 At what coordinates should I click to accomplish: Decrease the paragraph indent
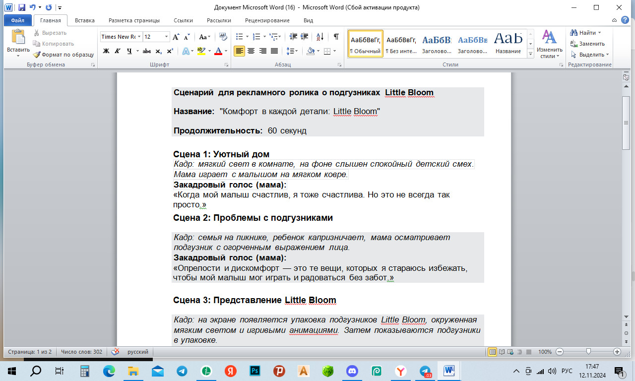tap(293, 37)
